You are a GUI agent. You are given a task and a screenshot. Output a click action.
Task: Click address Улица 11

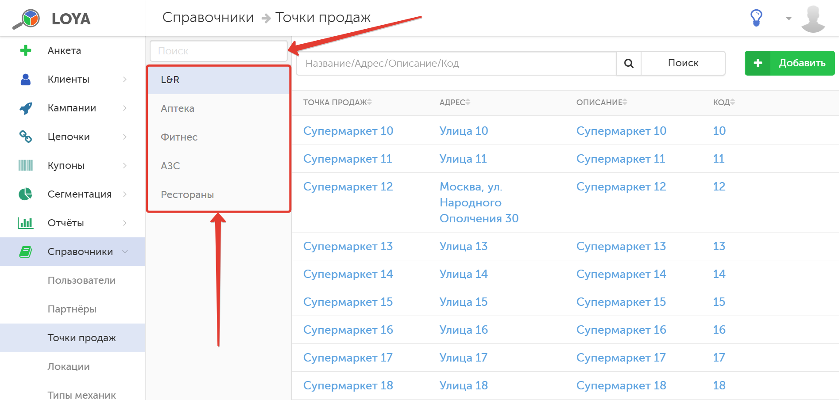[x=463, y=159]
